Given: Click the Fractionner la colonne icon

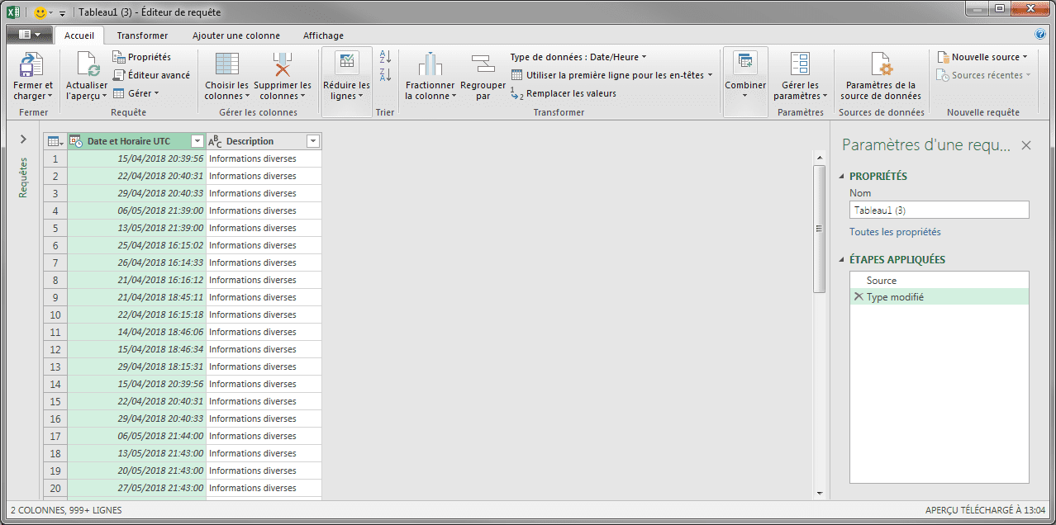Looking at the screenshot, I should point(430,66).
